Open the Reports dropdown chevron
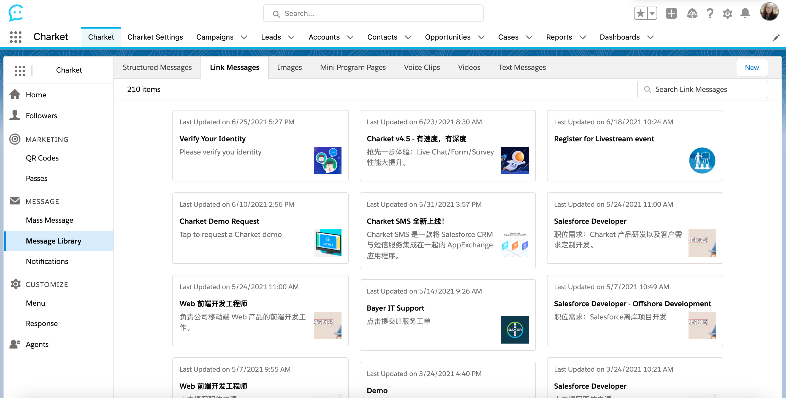 tap(582, 37)
